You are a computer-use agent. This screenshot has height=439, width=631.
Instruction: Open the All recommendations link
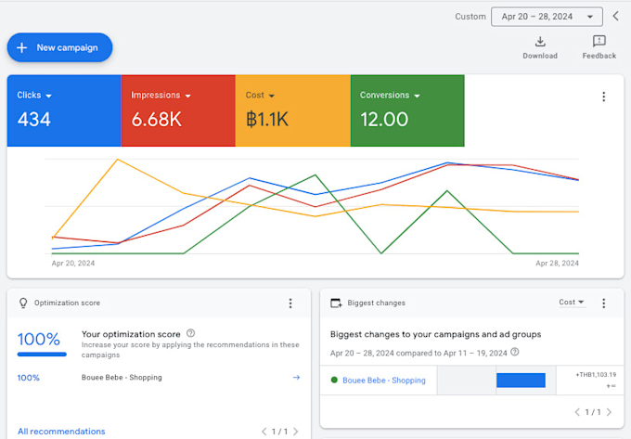[x=61, y=432]
